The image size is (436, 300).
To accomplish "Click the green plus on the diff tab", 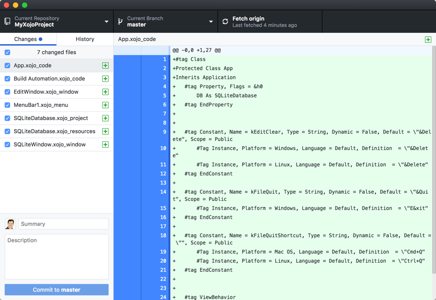I will coord(427,40).
